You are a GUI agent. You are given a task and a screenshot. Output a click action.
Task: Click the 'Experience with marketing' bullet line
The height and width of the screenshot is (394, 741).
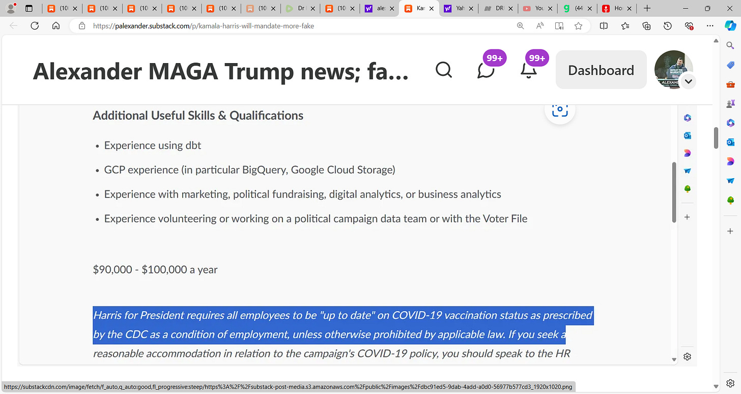point(303,194)
